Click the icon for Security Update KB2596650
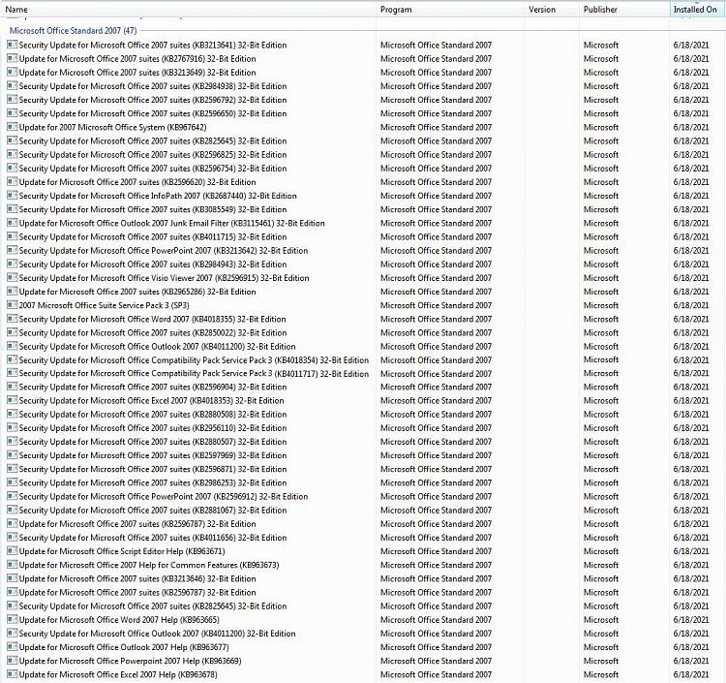The width and height of the screenshot is (726, 683). [12, 113]
